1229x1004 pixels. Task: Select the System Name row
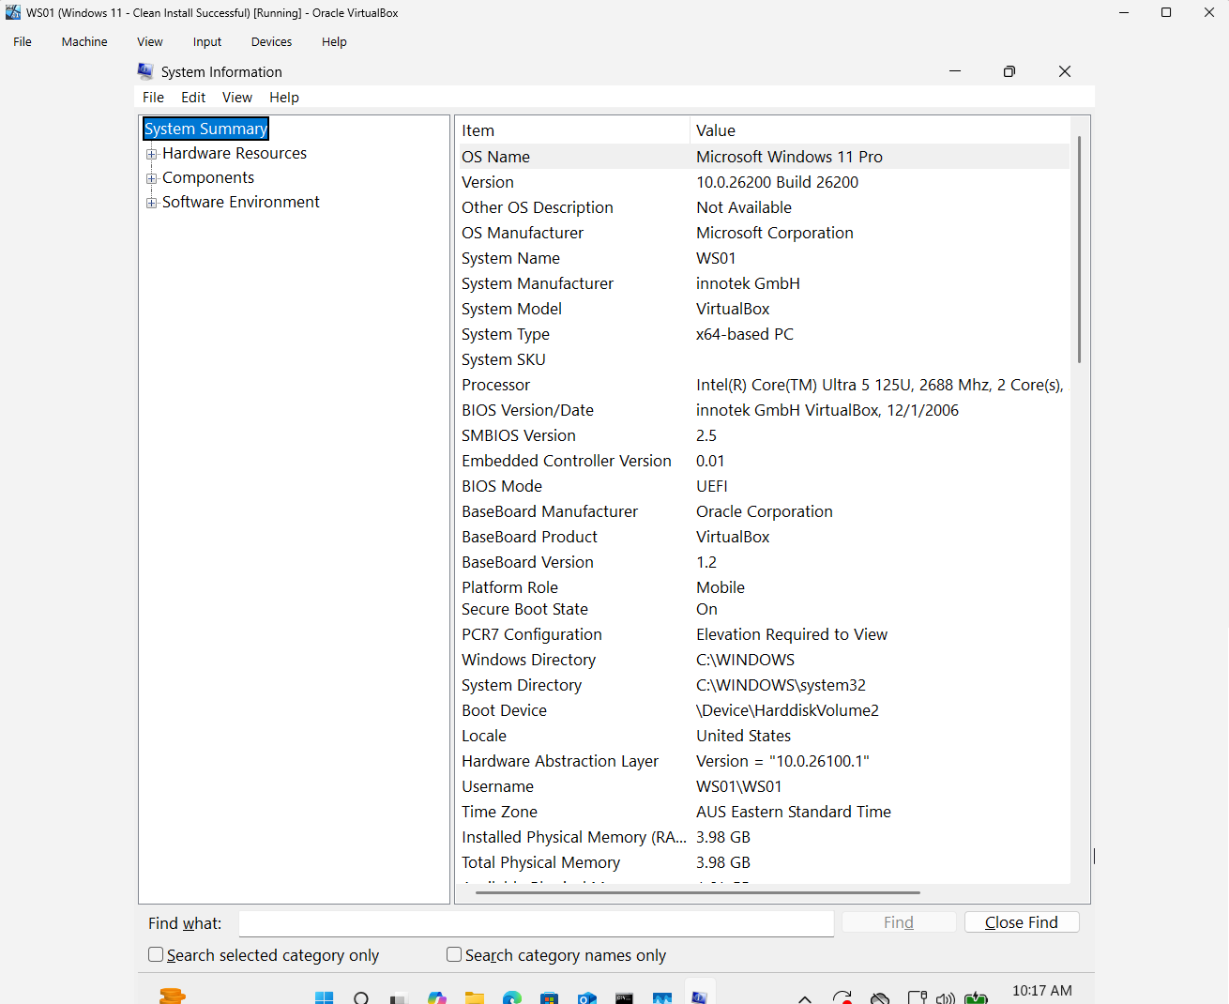coord(763,258)
